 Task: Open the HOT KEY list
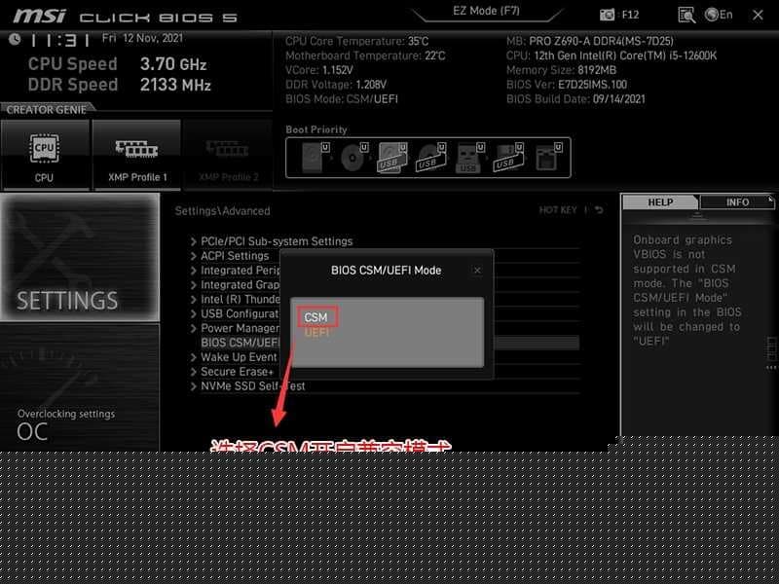(558, 210)
